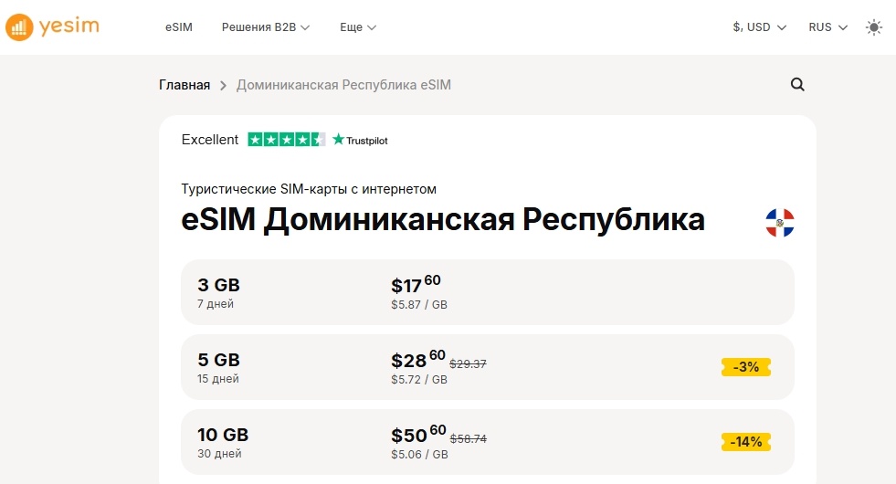The height and width of the screenshot is (484, 896).
Task: Open the RUS language selector
Action: [827, 27]
